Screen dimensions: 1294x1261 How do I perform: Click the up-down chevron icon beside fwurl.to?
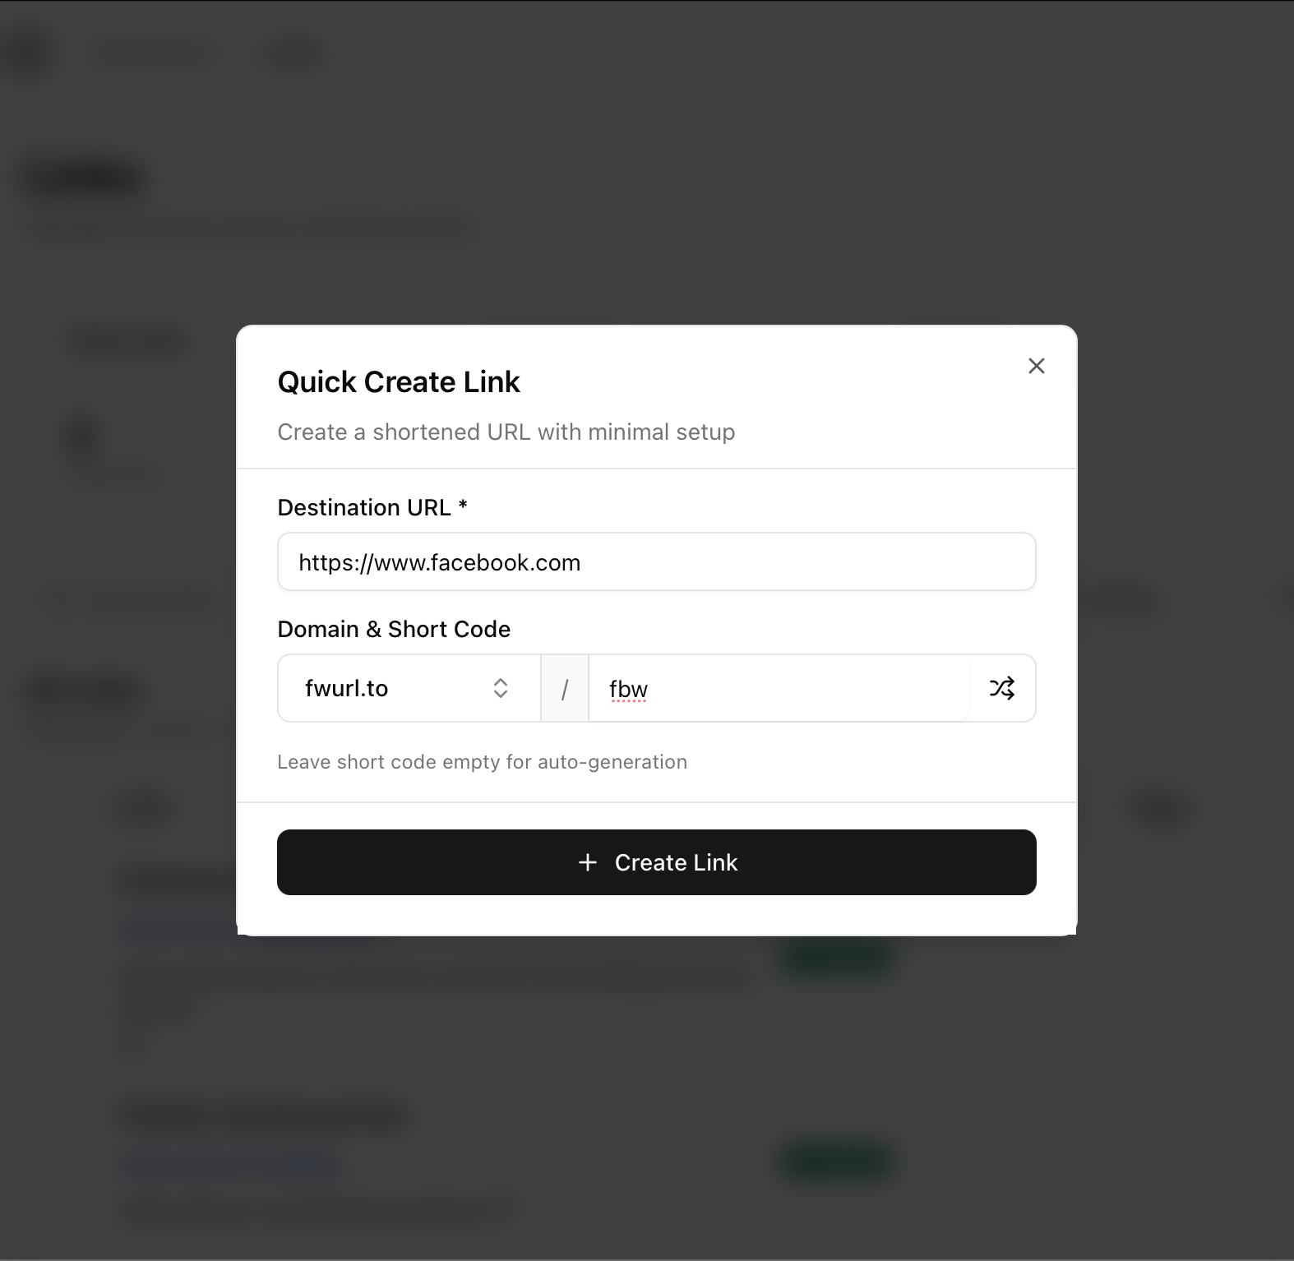(500, 688)
